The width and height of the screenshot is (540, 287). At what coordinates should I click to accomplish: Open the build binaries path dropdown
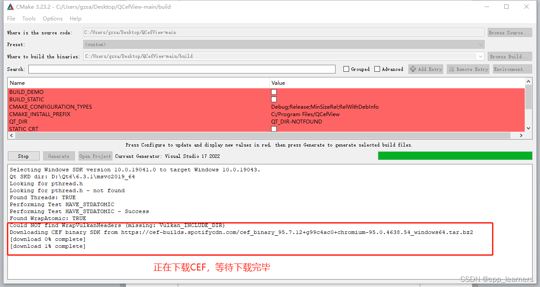click(x=480, y=56)
